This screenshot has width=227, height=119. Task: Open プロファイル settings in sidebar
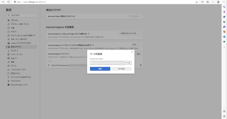tap(14, 20)
